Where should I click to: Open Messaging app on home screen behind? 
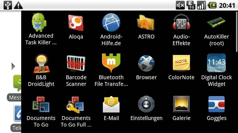(x=17, y=83)
